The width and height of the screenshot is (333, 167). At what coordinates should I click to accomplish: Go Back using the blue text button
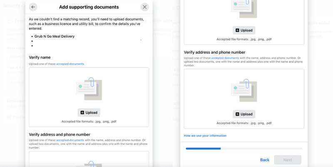coord(265,160)
